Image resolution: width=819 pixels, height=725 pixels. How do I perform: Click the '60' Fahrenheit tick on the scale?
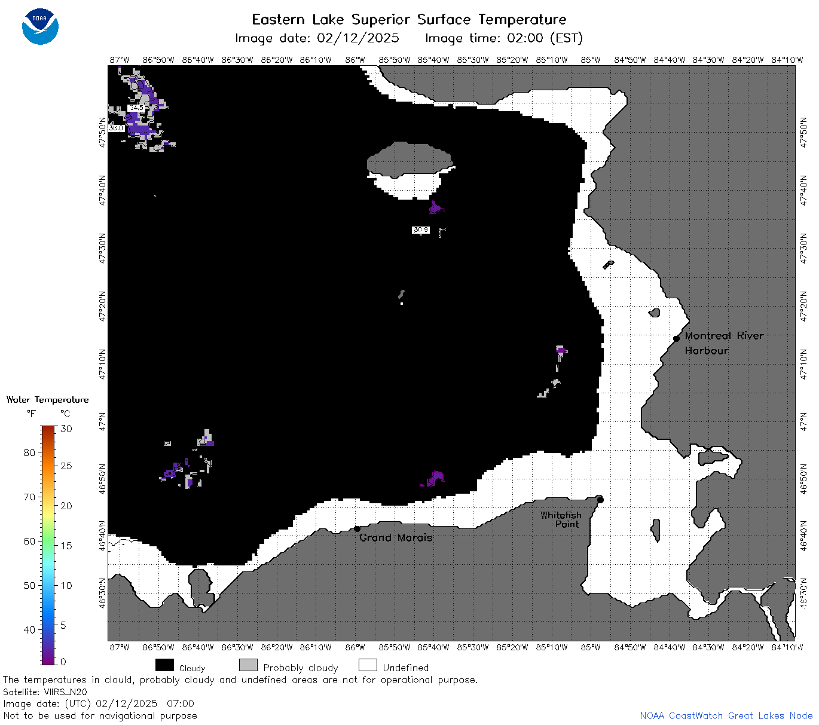pyautogui.click(x=29, y=541)
